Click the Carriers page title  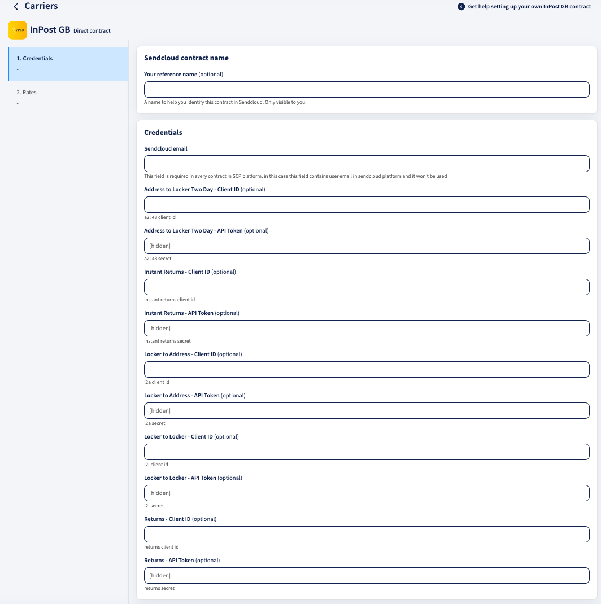[41, 6]
